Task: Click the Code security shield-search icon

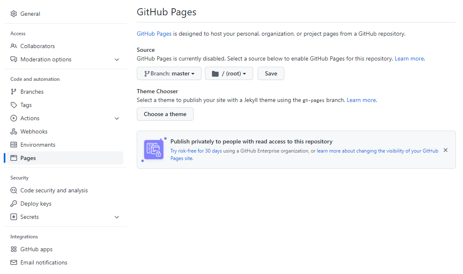Action: tap(14, 190)
